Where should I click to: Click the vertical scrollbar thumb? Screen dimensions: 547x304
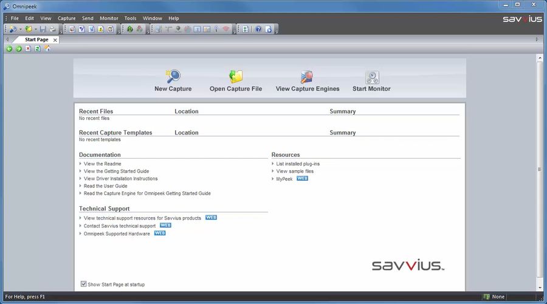pyautogui.click(x=540, y=169)
